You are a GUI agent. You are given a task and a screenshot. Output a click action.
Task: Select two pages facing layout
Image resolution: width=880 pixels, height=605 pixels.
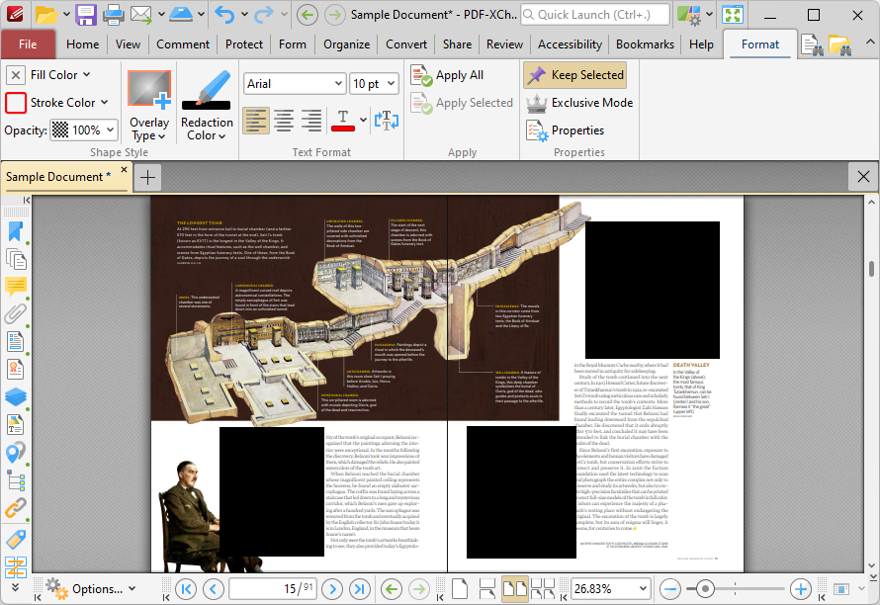tap(514, 589)
